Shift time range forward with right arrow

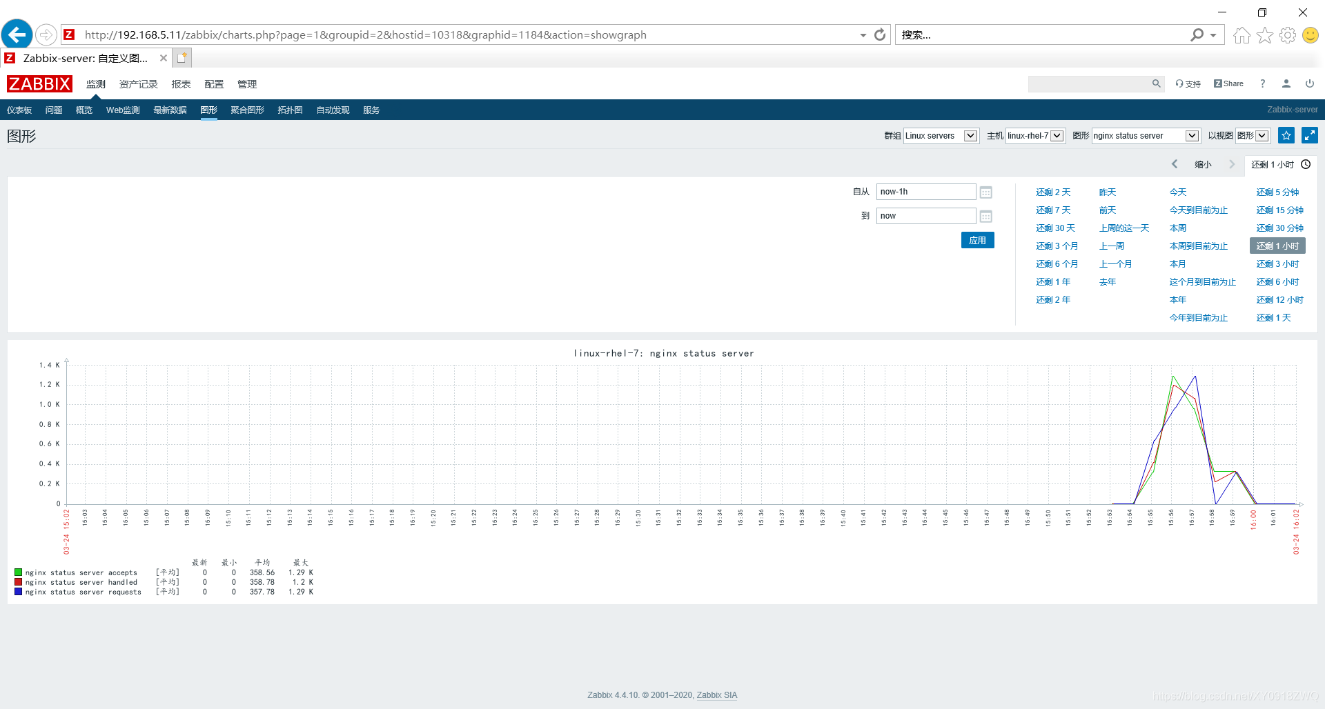(1232, 164)
